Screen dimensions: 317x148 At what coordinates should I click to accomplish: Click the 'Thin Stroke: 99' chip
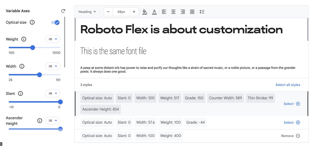tap(260, 98)
